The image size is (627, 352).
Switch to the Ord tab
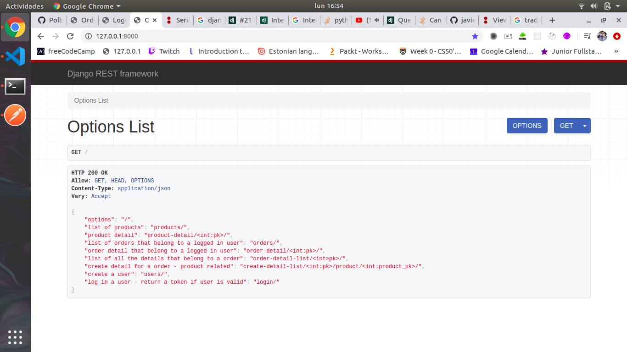coord(83,20)
